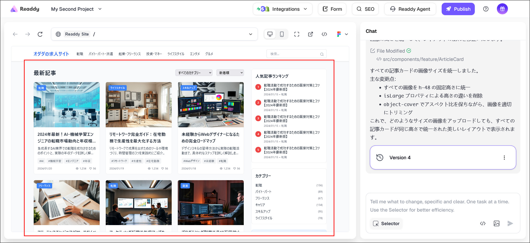The width and height of the screenshot is (530, 243).
Task: Open the すべてのカテゴリー filter dropdown
Action: coord(194,73)
